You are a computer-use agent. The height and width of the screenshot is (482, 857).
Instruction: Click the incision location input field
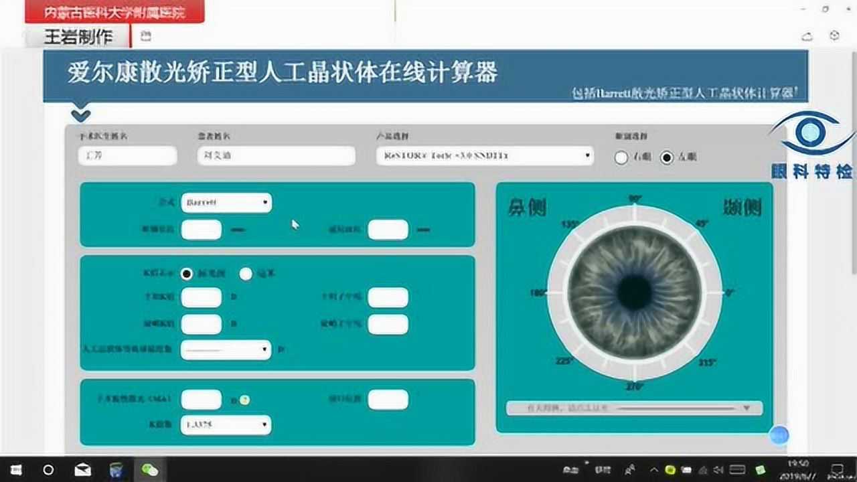(x=388, y=400)
